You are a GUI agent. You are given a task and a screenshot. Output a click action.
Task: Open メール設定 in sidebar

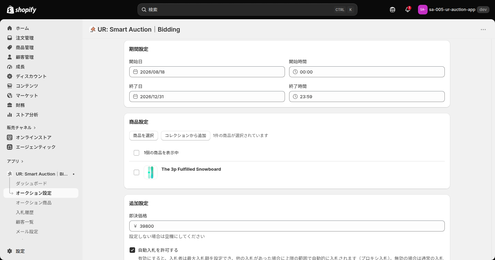click(x=27, y=231)
